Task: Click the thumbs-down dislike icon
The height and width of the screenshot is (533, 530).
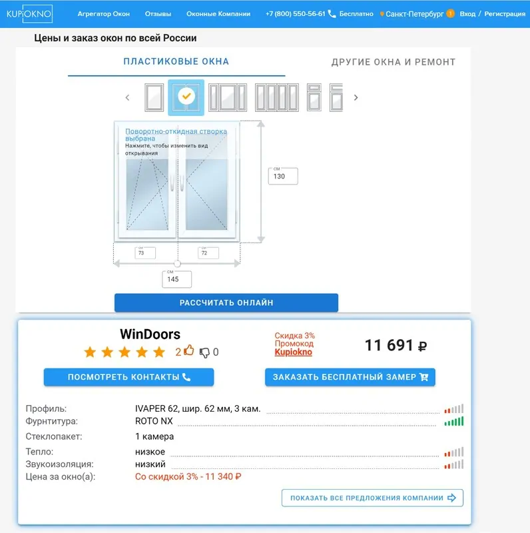Action: [204, 352]
